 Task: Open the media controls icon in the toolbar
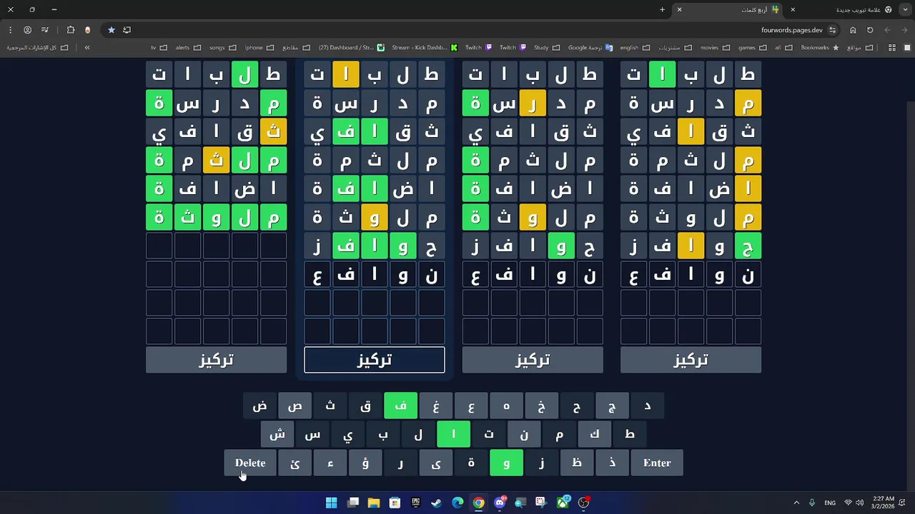tap(44, 30)
